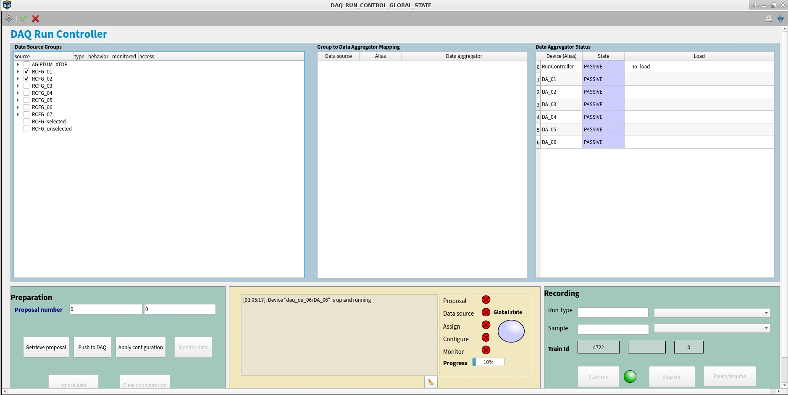Click the red cancel cross in the toolbar
The image size is (788, 395).
point(35,18)
